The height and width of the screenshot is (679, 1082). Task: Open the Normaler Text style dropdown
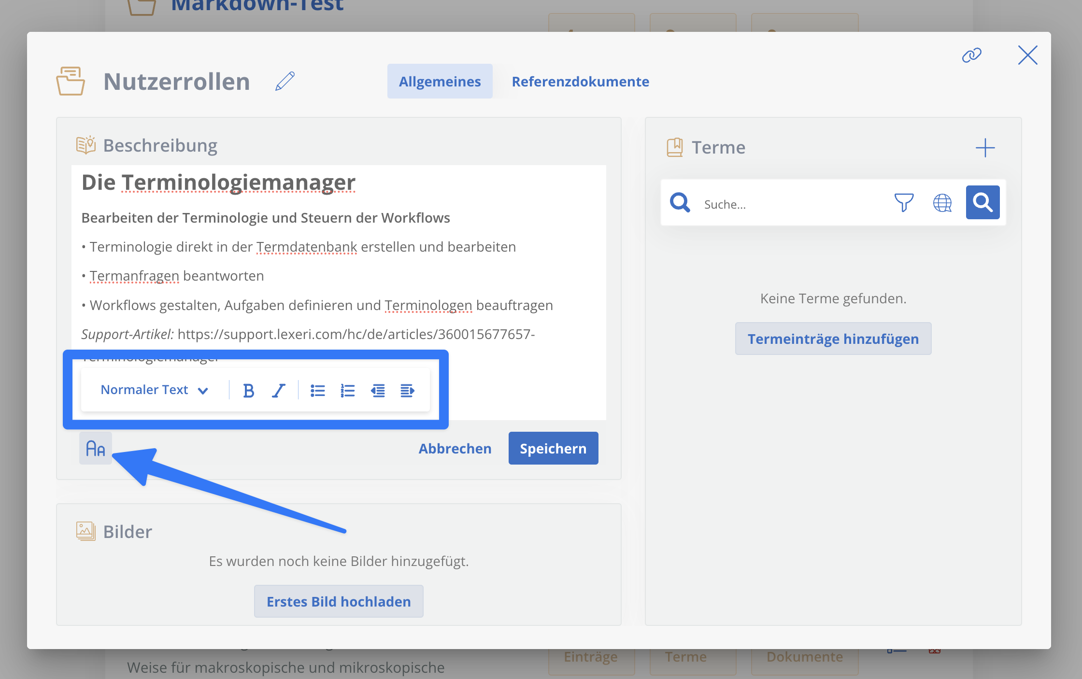pos(155,390)
